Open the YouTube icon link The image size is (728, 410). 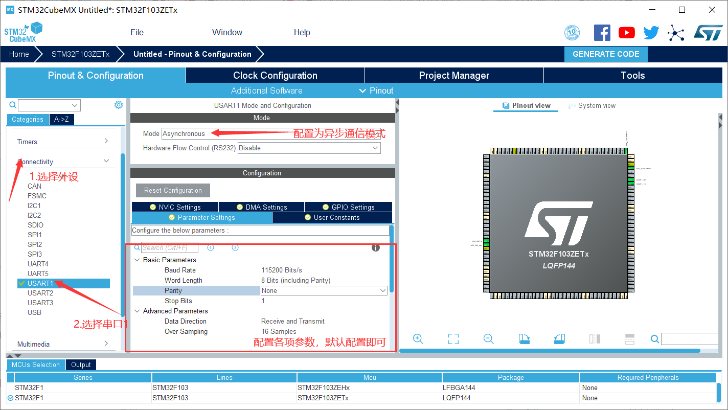click(x=627, y=33)
